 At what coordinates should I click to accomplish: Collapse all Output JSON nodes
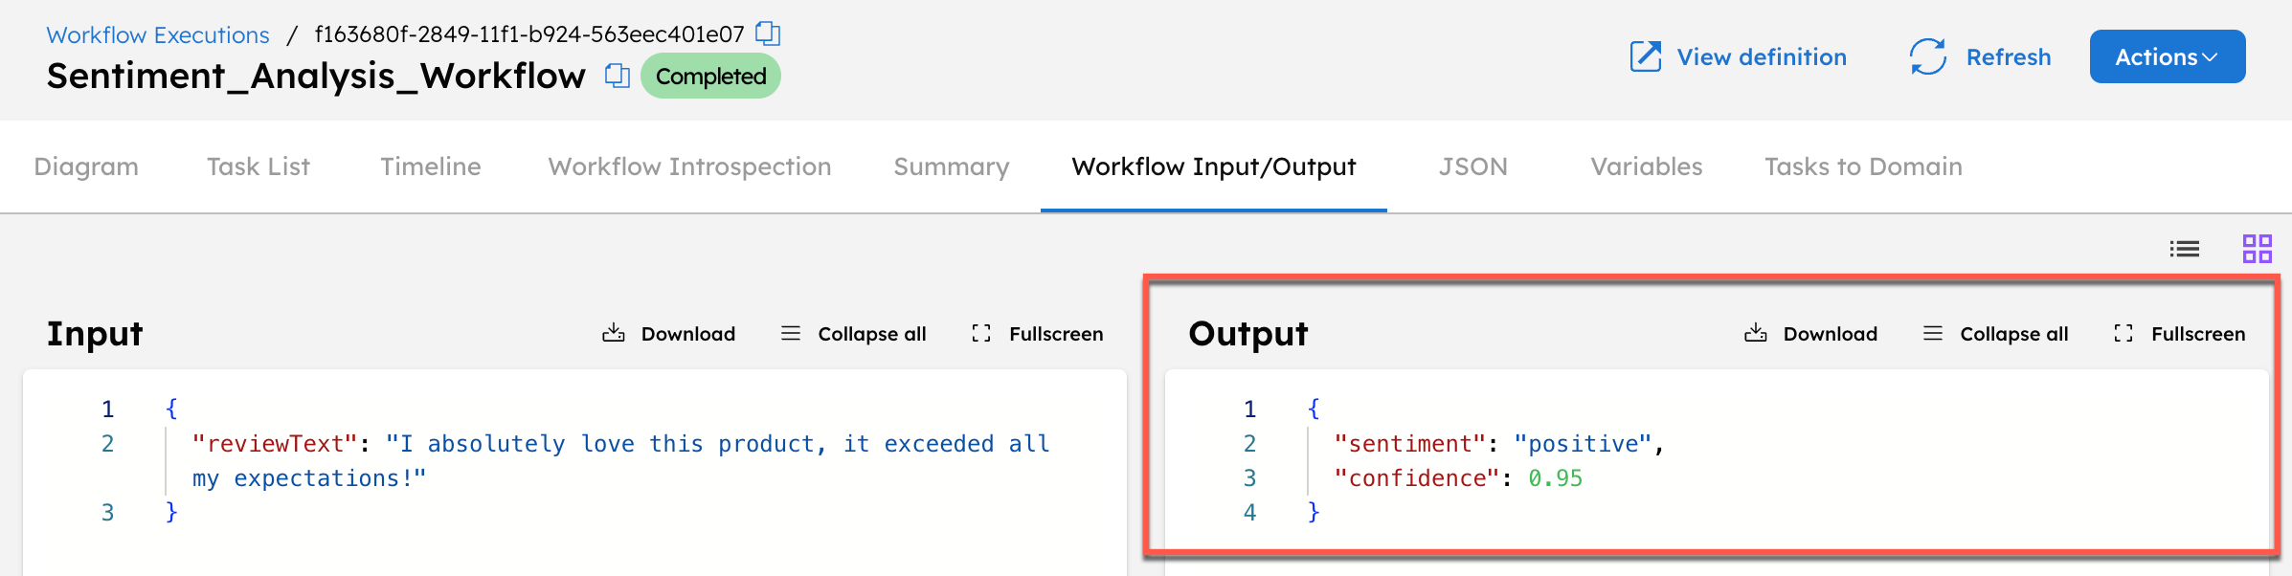tap(1995, 333)
